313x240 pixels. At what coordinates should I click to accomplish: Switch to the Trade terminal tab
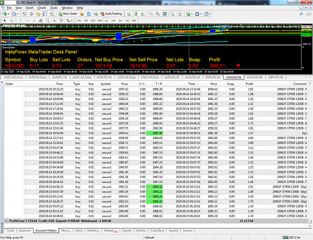(x=11, y=230)
